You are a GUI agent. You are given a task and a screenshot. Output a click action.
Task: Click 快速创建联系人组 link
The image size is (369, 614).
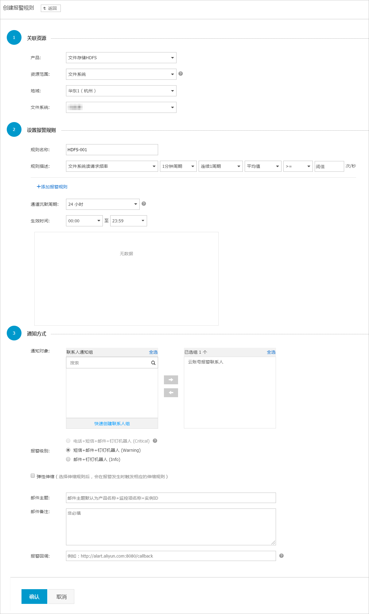[x=112, y=424]
